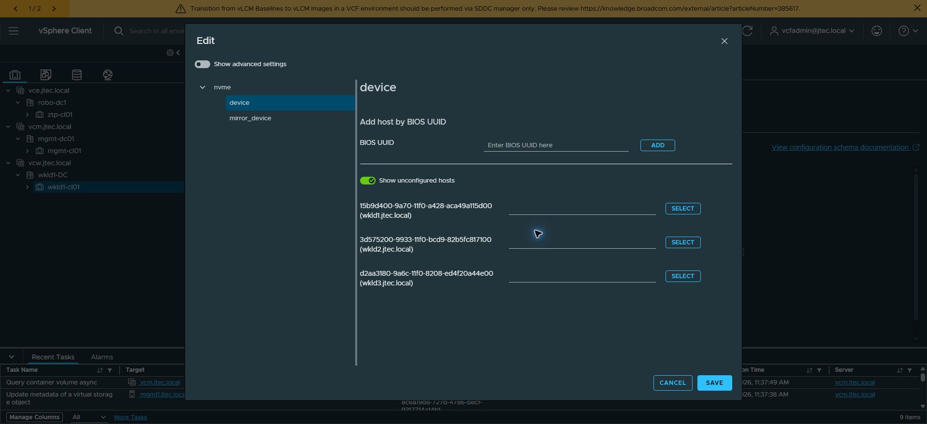The width and height of the screenshot is (927, 424).
Task: Expand the wkld1-cl01 cluster node
Action: (x=28, y=187)
